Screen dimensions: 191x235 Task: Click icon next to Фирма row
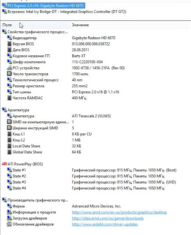click(x=9, y=206)
